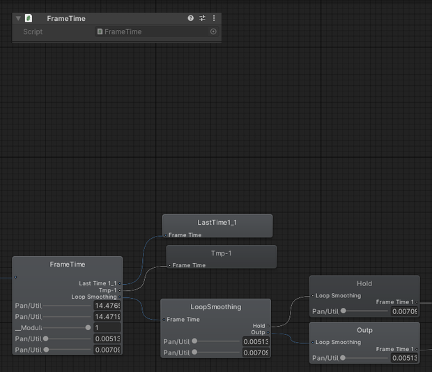This screenshot has width=432, height=372.
Task: Open FrameTime component help reference icon
Action: [190, 18]
